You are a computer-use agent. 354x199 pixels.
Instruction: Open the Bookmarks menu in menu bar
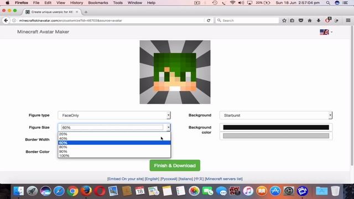click(98, 3)
